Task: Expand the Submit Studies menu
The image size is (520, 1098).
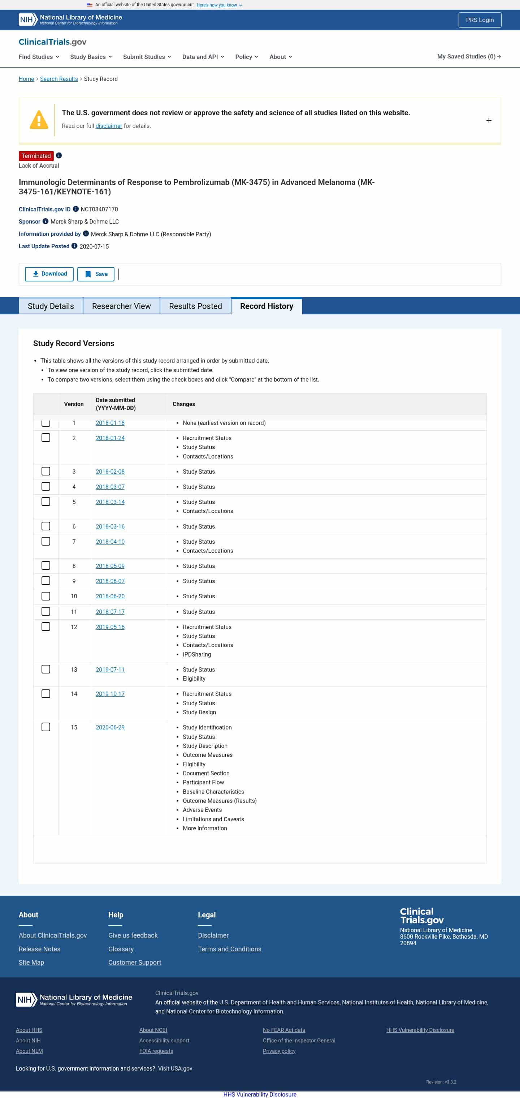Action: (x=147, y=57)
